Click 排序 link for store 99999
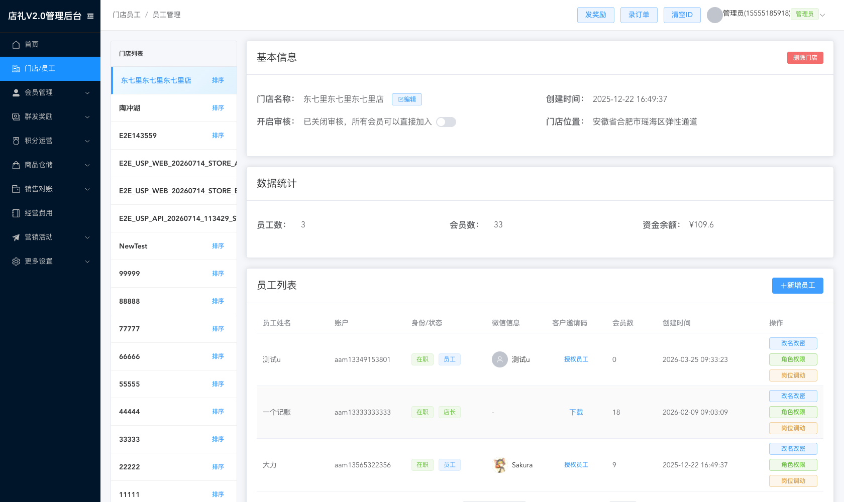Image resolution: width=844 pixels, height=502 pixels. click(x=218, y=274)
